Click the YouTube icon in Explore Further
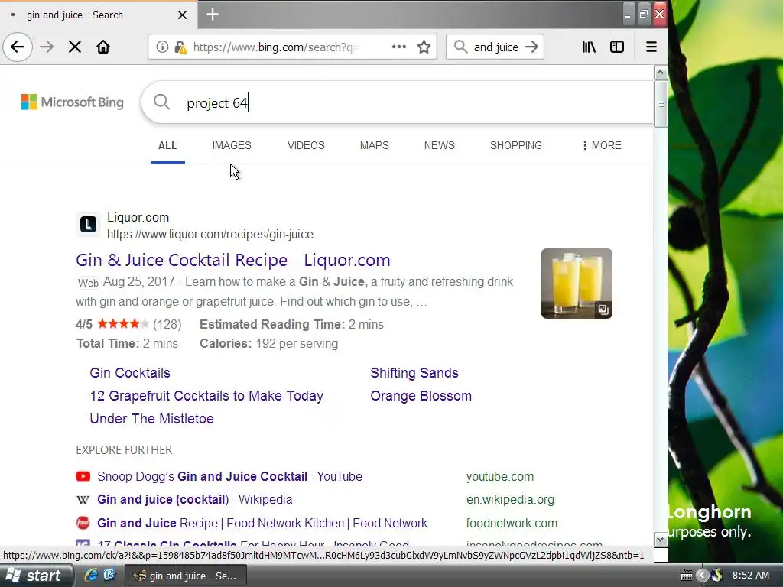This screenshot has width=783, height=587. point(83,476)
